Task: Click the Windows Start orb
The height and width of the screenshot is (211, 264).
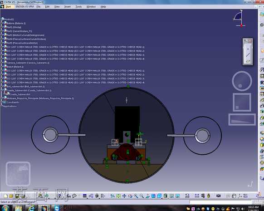Action: pos(5,208)
